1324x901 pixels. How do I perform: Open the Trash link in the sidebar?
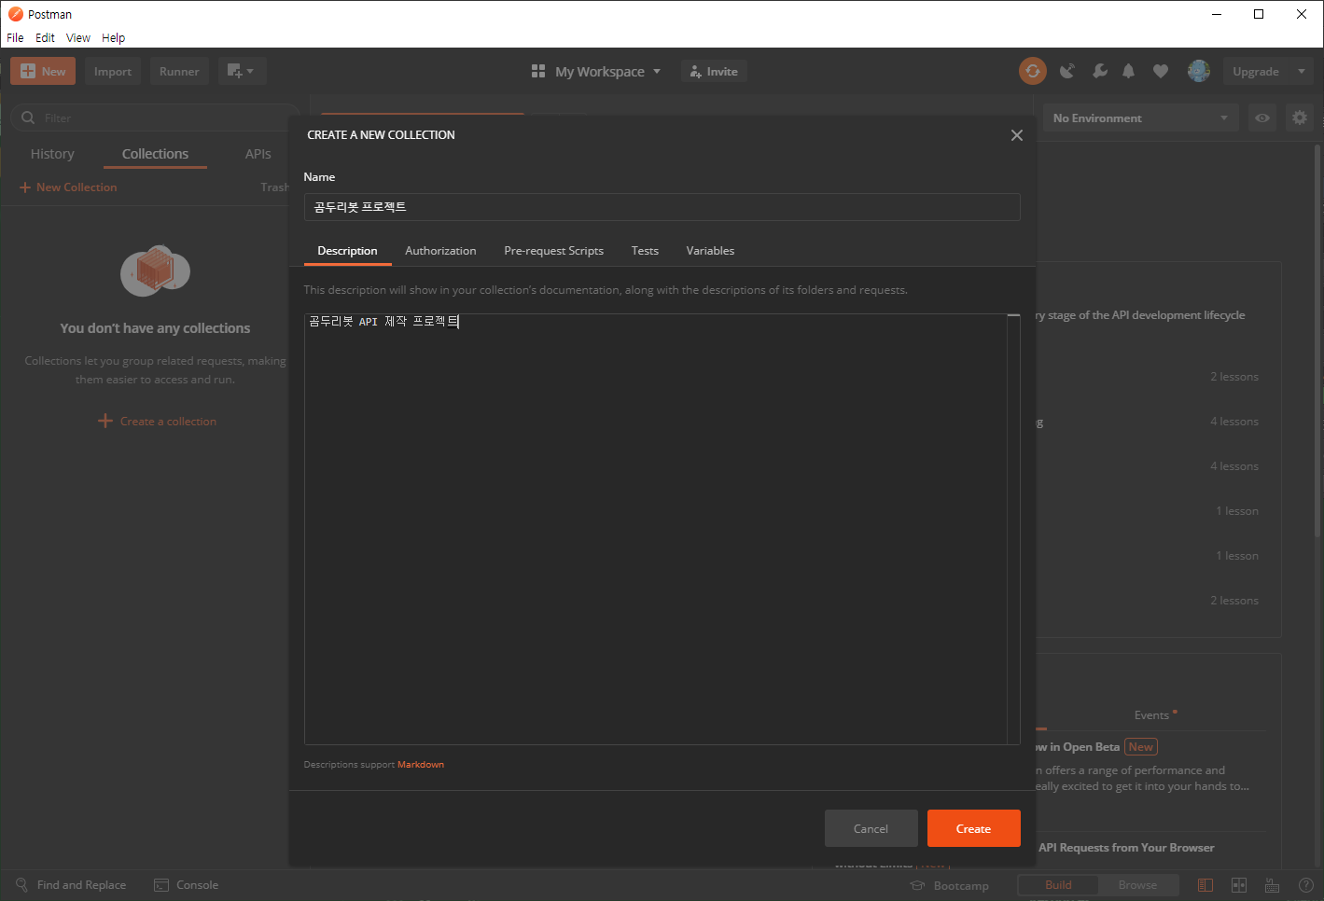point(274,187)
